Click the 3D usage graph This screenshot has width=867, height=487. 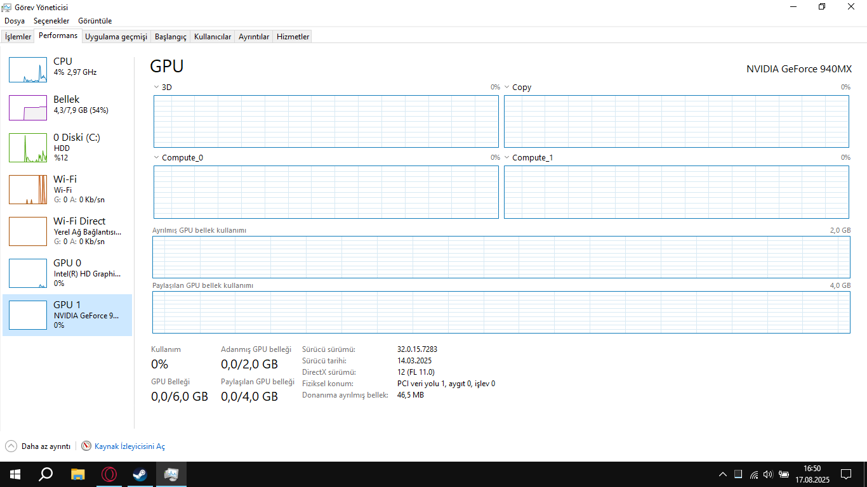click(x=326, y=121)
